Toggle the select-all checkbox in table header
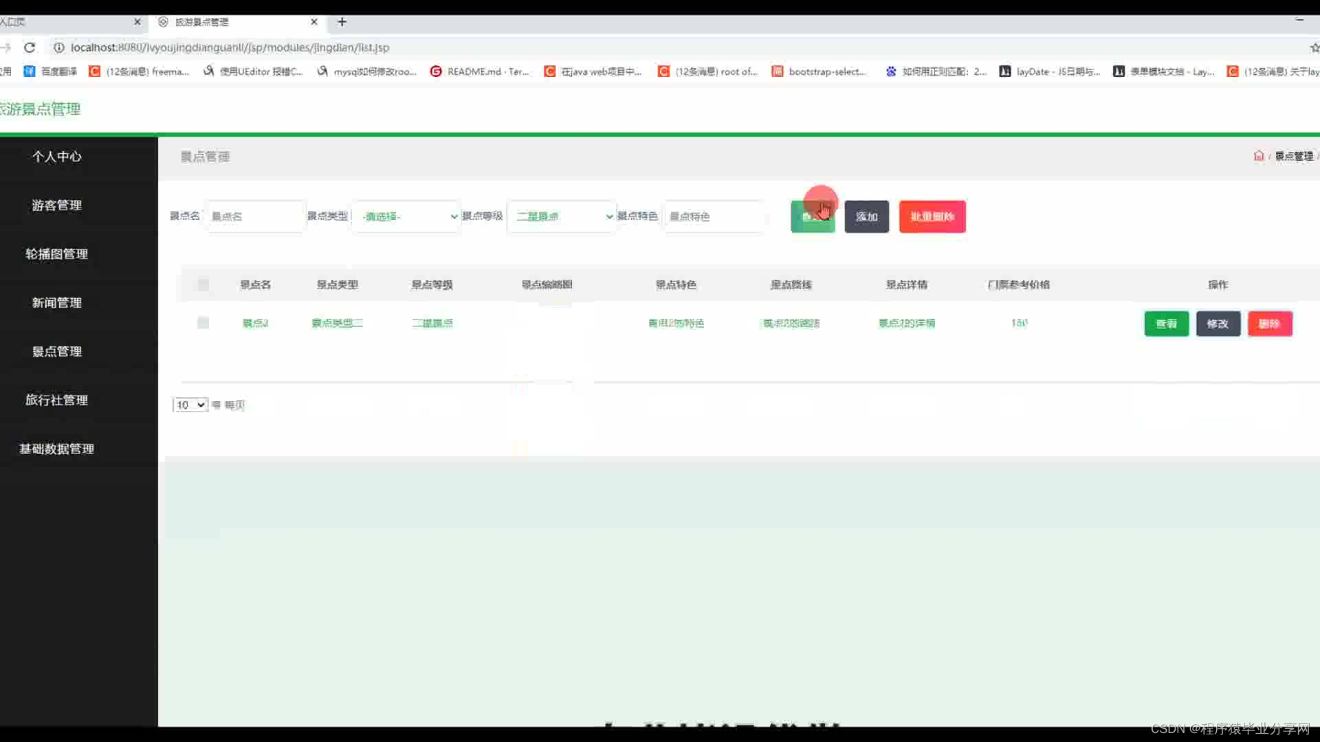The height and width of the screenshot is (742, 1320). 203,284
